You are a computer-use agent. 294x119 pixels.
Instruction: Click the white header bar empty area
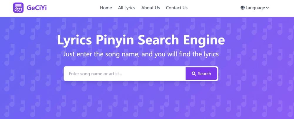click(214, 8)
